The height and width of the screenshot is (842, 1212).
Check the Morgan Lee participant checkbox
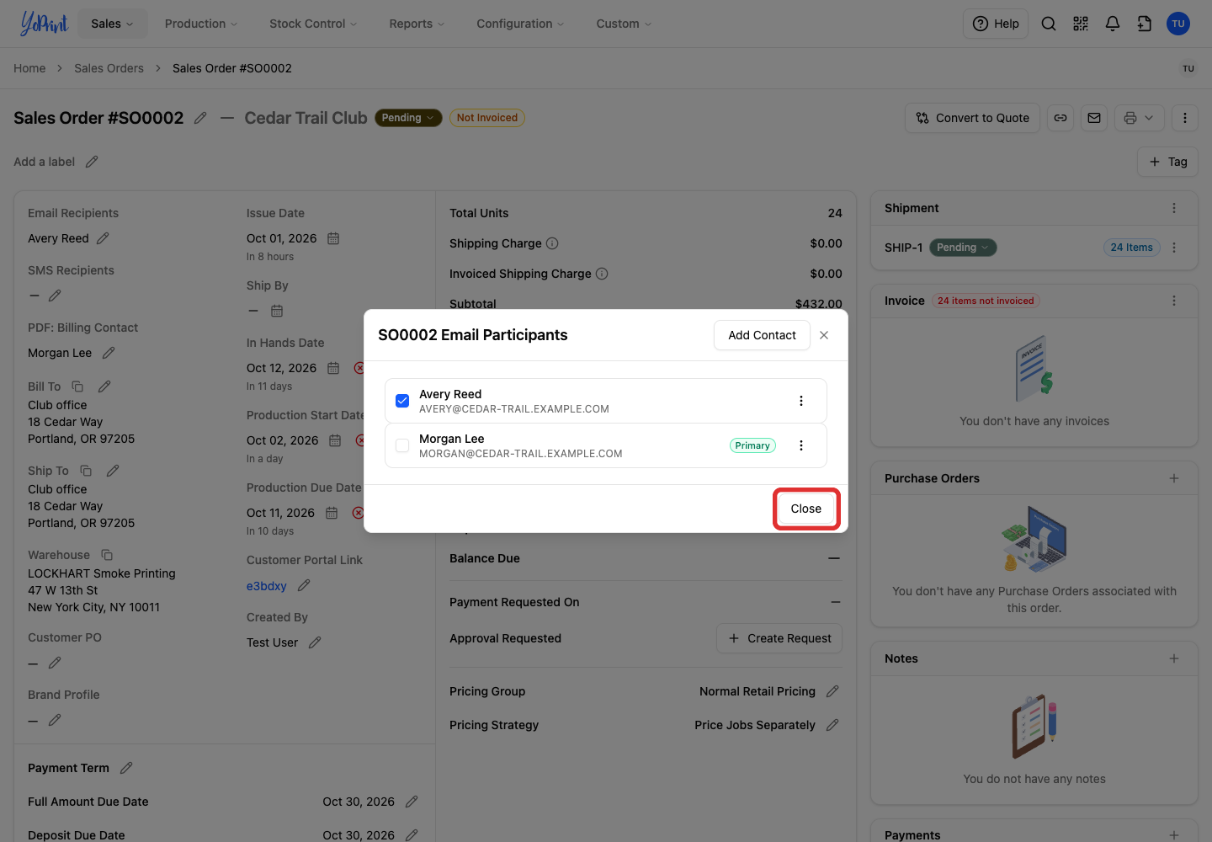[x=402, y=445]
